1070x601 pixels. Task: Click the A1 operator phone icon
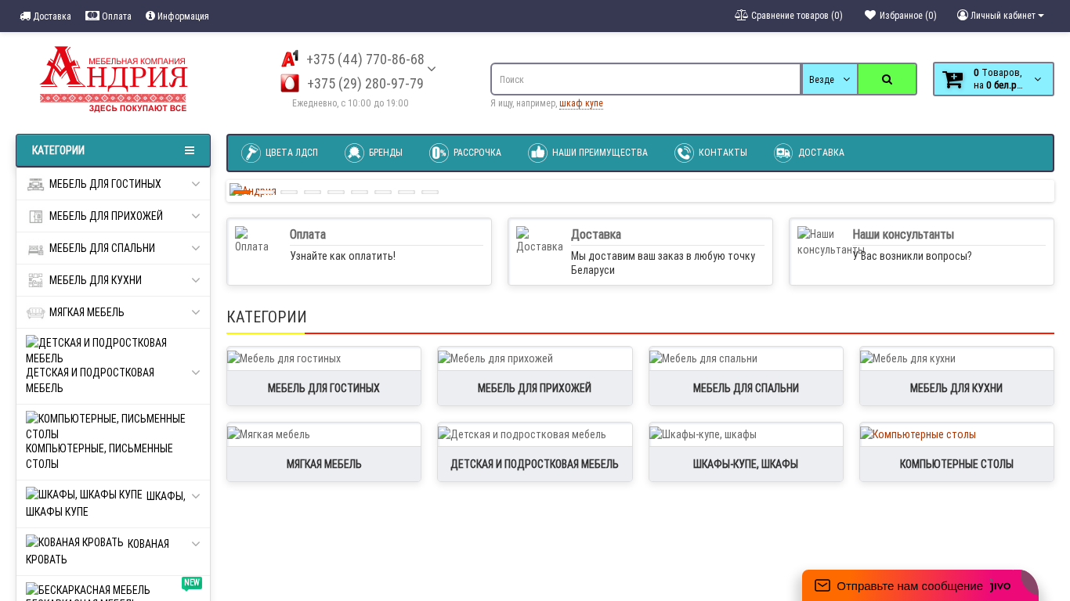(x=290, y=59)
